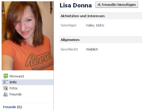Click the Info card icon in sidebar
142x110 pixels.
6,82
